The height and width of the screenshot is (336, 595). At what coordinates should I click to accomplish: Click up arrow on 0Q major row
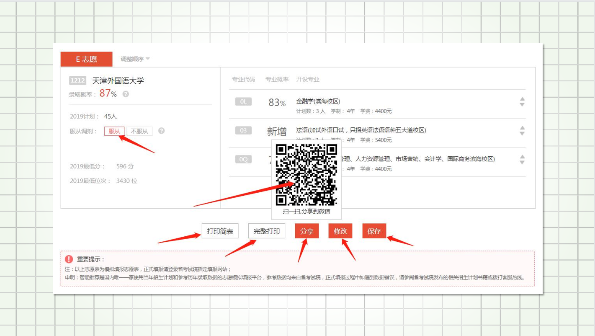pos(522,157)
